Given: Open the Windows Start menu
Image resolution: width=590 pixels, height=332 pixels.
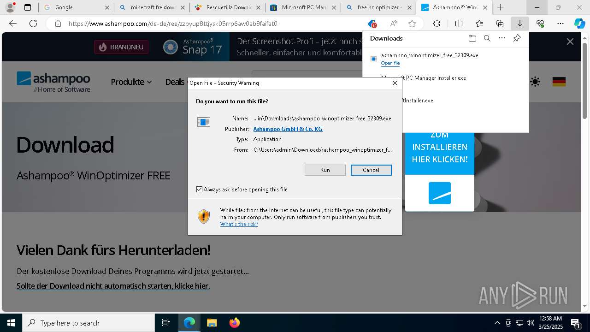Looking at the screenshot, I should pos(11,323).
